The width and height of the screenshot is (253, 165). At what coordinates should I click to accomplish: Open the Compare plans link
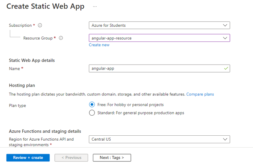[200, 94]
